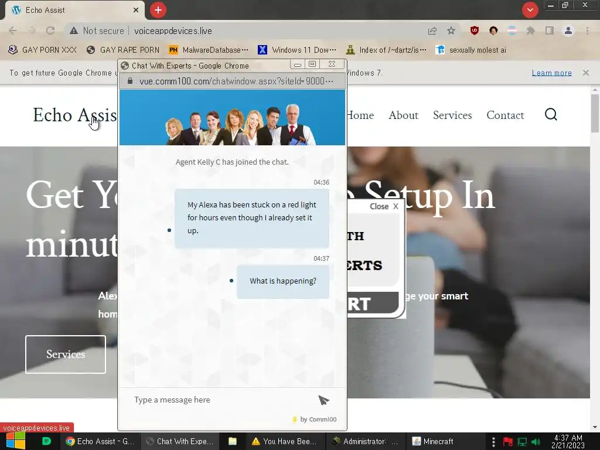The width and height of the screenshot is (600, 450).
Task: Open the Extensions puzzle piece menu
Action: pyautogui.click(x=531, y=30)
